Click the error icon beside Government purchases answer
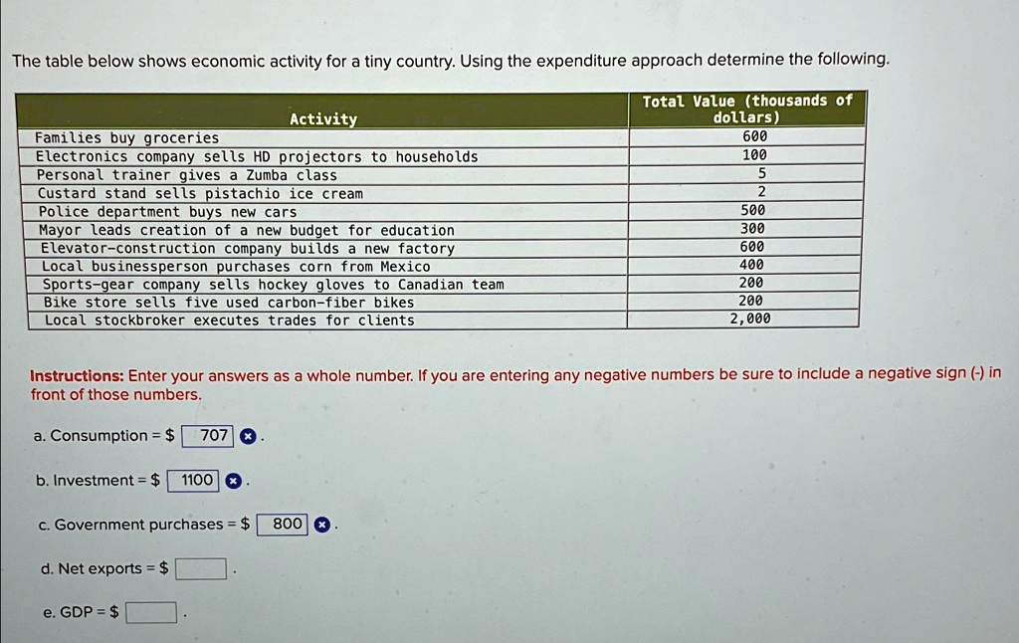 [319, 525]
